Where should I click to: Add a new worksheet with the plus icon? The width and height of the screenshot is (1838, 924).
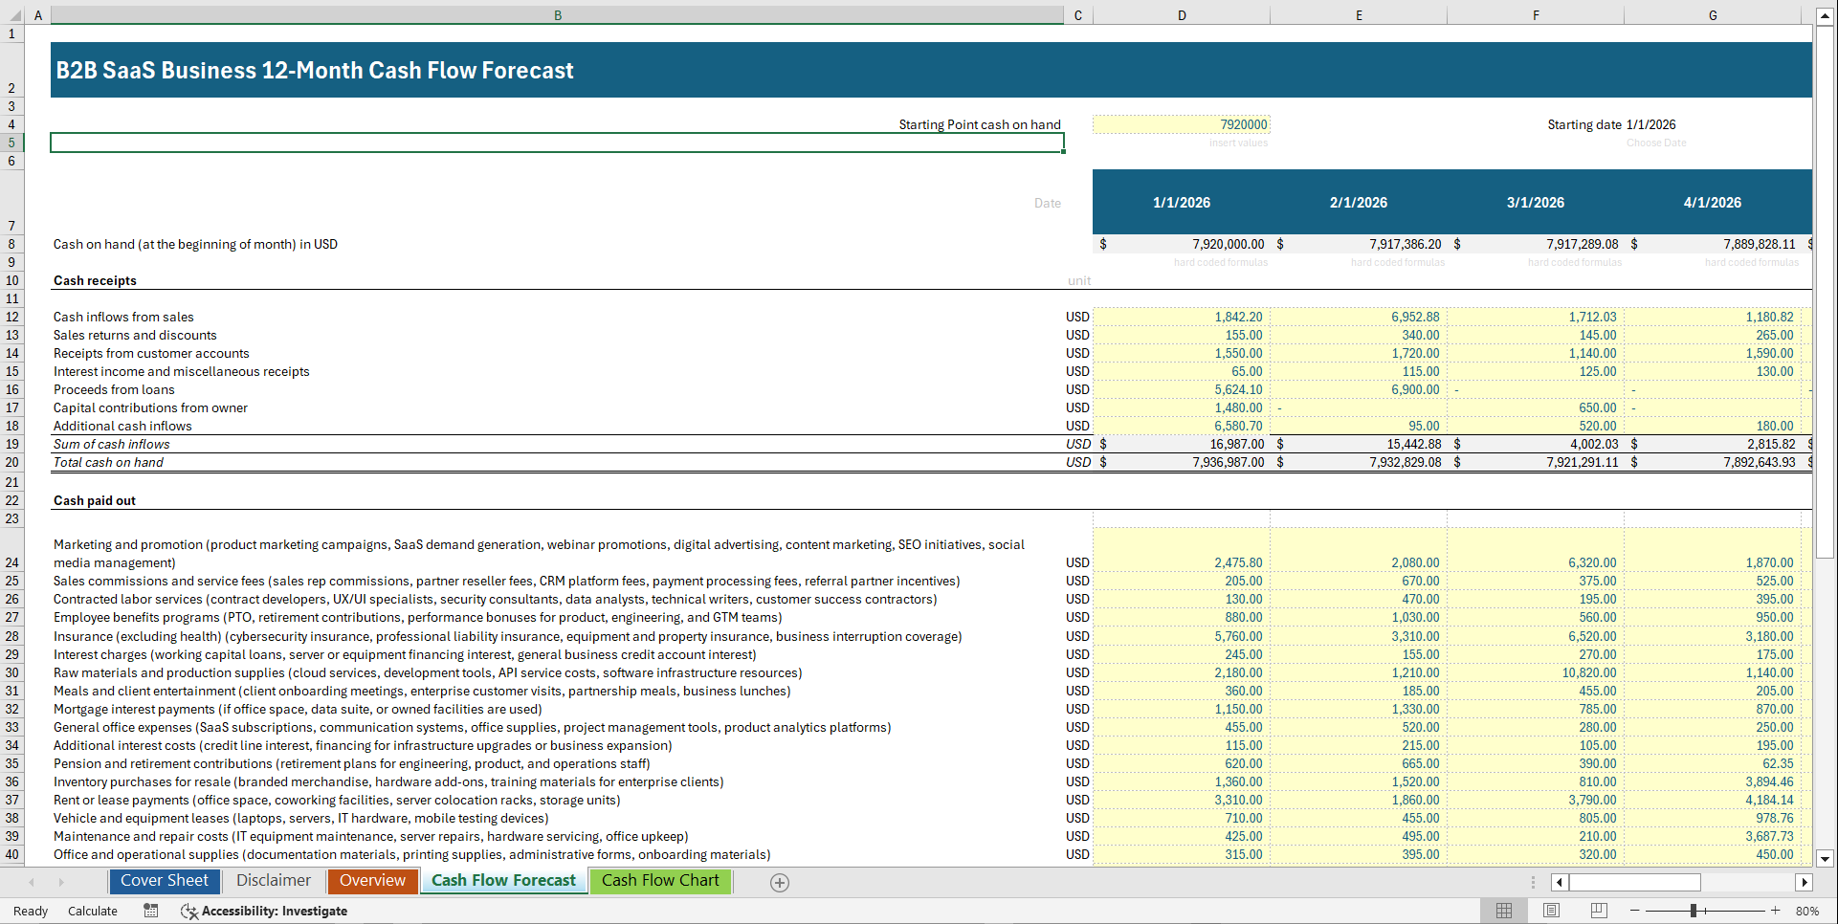click(x=779, y=882)
